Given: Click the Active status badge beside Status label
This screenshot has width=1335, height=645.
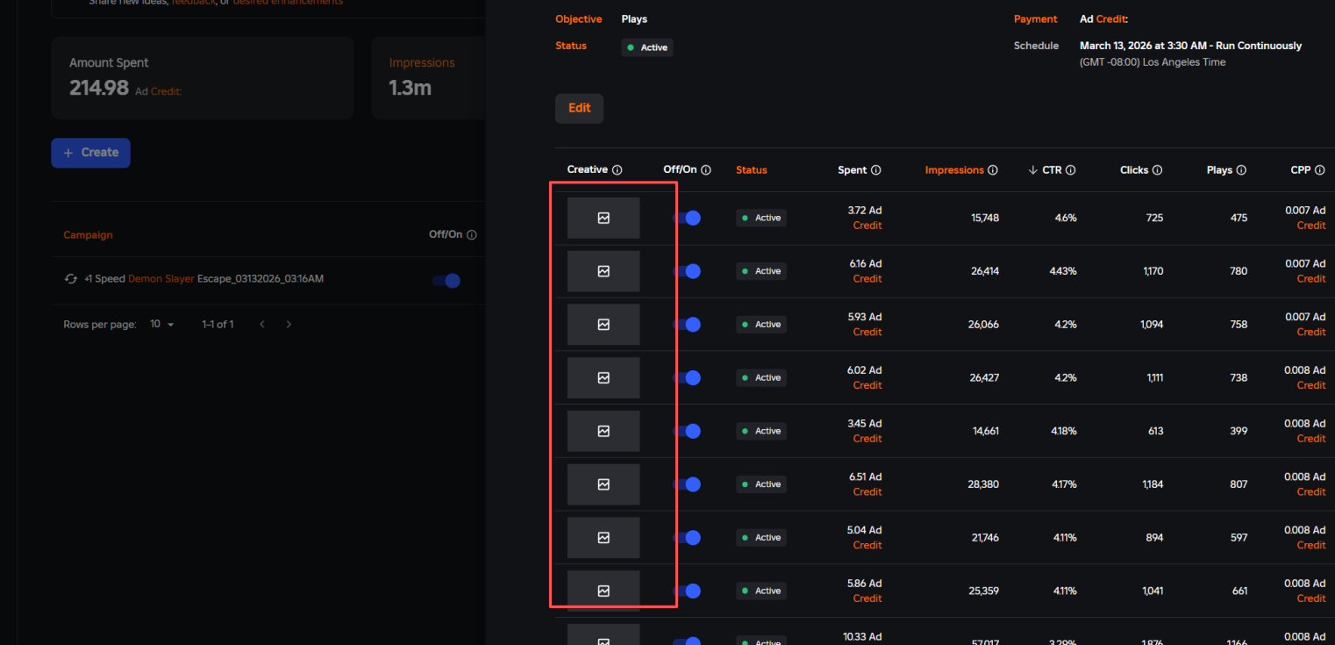Looking at the screenshot, I should click(x=647, y=47).
